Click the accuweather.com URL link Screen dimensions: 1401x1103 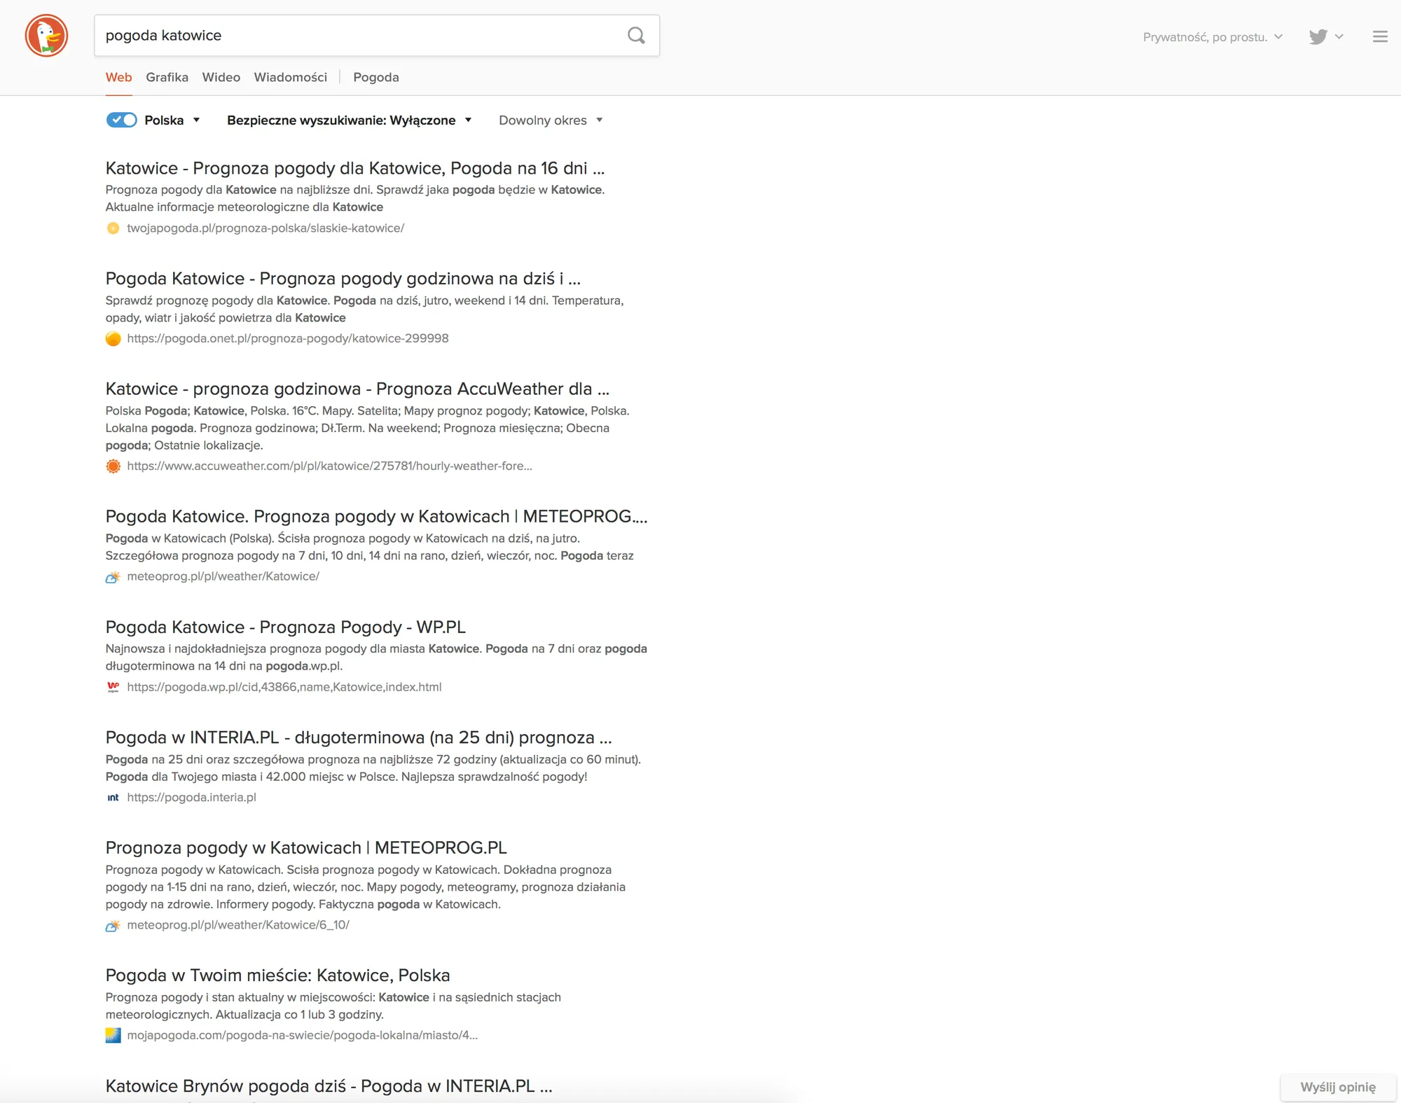[329, 466]
